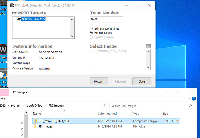The width and height of the screenshot is (200, 138).
Task: Click the Rescan button
Action: 99,81
